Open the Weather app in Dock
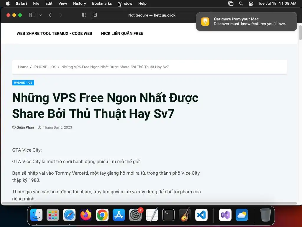 click(x=242, y=215)
